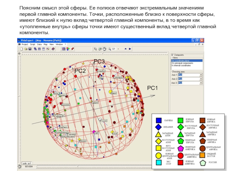Switch to the polis_pc1 tab
229x171 pixels.
tap(27, 164)
